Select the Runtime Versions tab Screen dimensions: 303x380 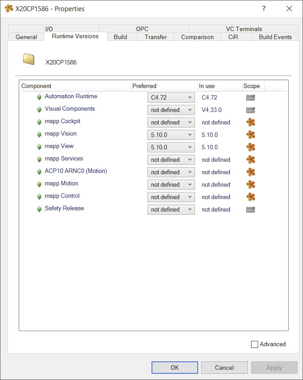(76, 36)
